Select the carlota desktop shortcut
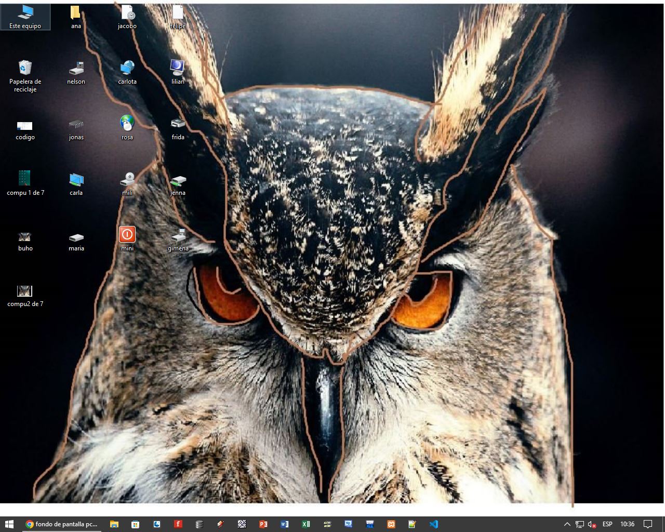This screenshot has width=665, height=532. 127,72
